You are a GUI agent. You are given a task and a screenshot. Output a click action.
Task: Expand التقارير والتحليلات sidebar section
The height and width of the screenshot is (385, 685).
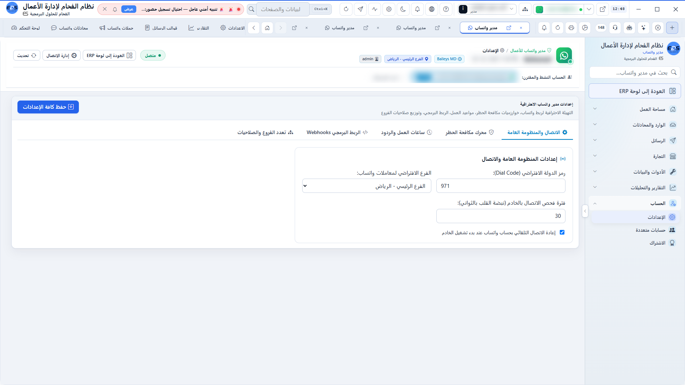pos(635,188)
